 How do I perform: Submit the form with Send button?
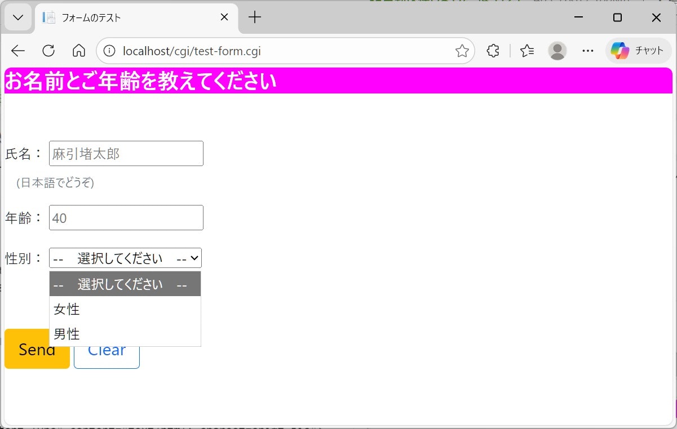point(37,349)
